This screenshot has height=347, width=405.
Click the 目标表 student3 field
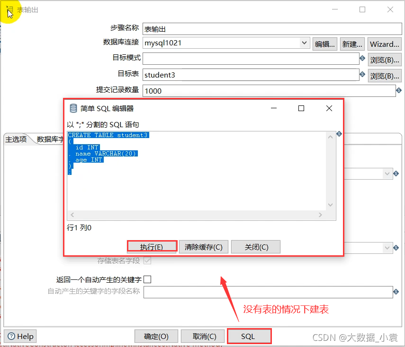pyautogui.click(x=251, y=75)
